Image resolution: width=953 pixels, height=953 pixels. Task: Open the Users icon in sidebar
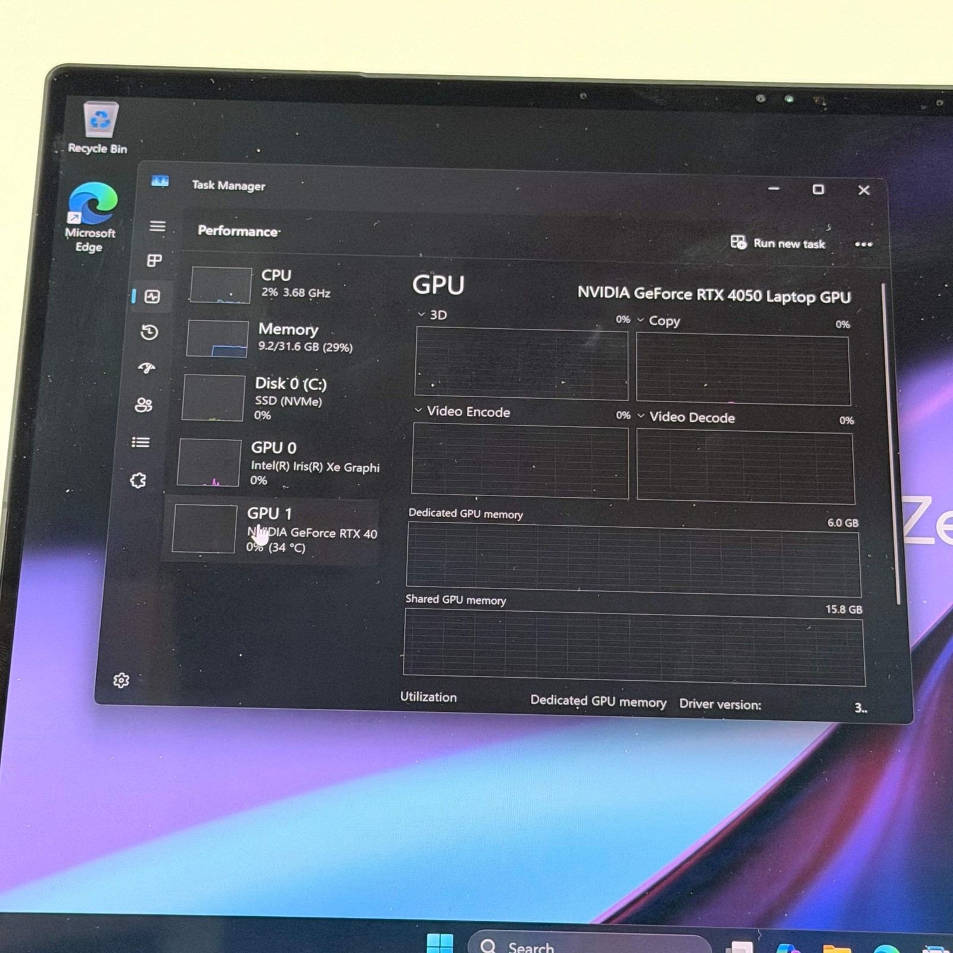coord(144,405)
